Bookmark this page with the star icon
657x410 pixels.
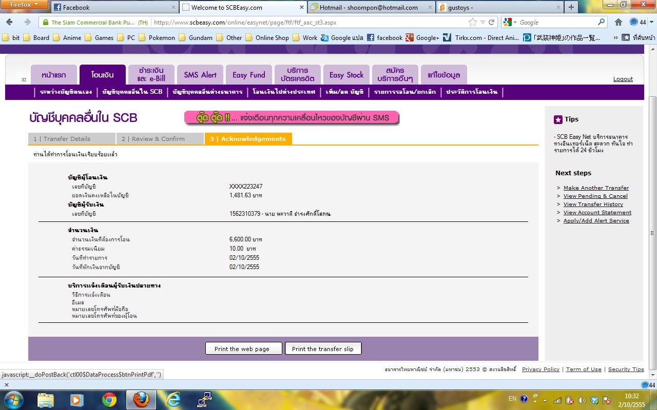[473, 22]
